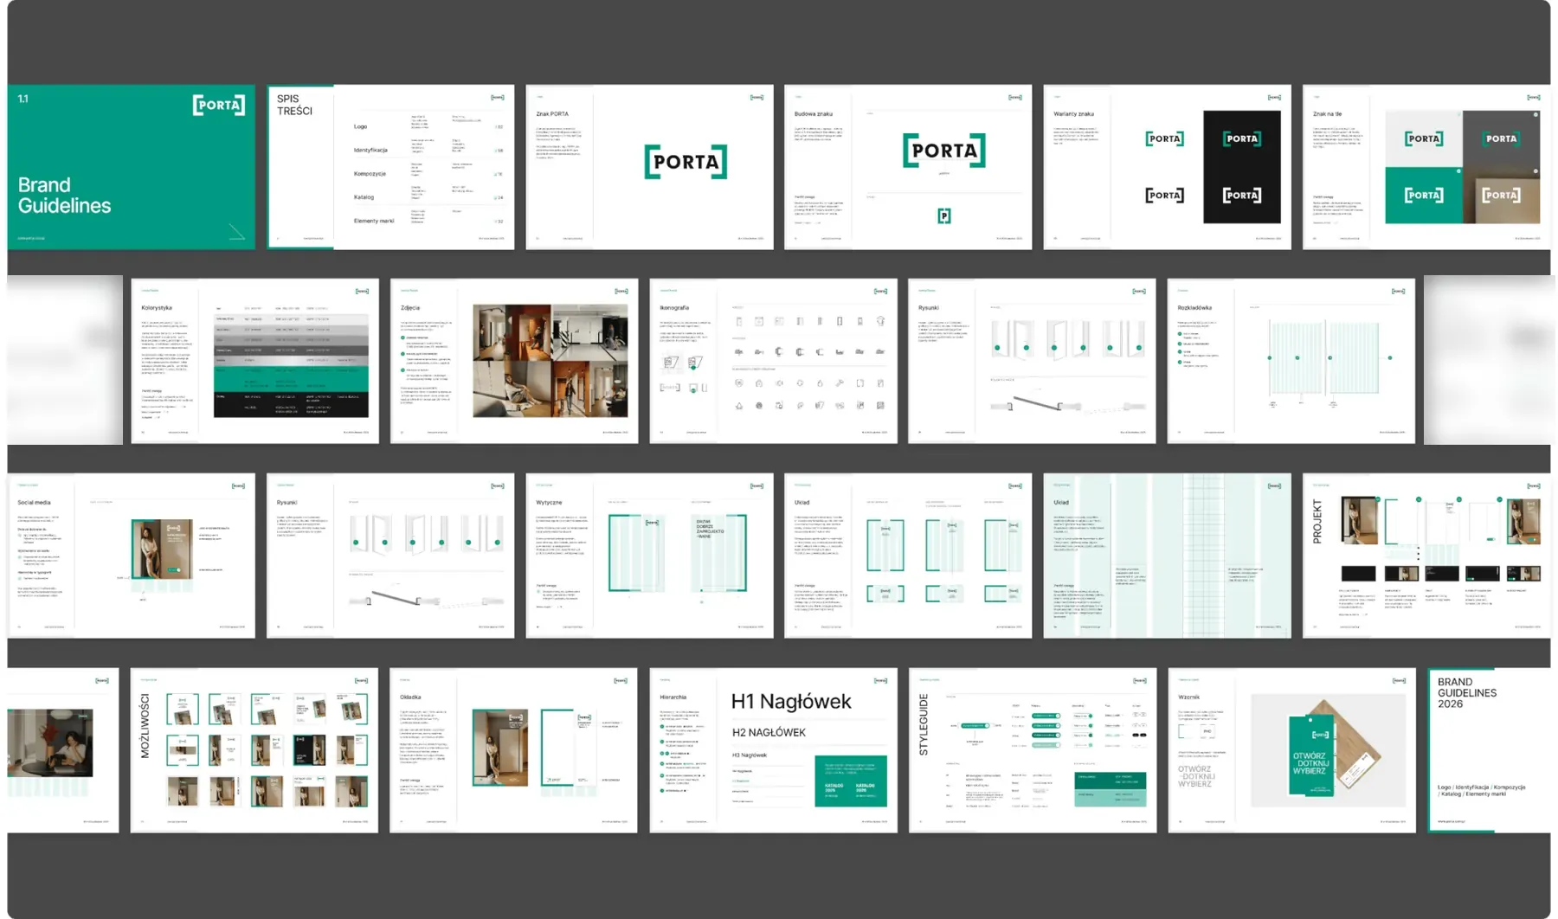The height and width of the screenshot is (919, 1558).
Task: Select the Kolorystyka color palette page
Action: (255, 361)
